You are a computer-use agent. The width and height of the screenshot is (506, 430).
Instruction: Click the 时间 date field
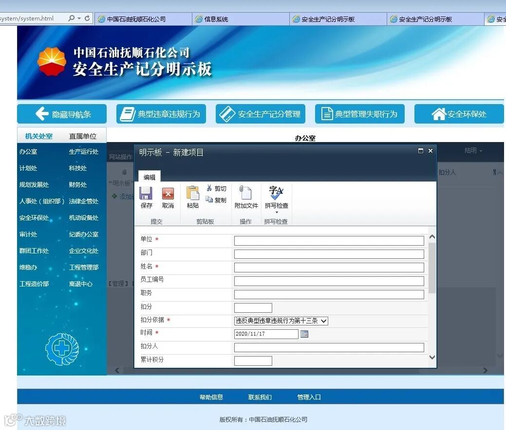266,334
